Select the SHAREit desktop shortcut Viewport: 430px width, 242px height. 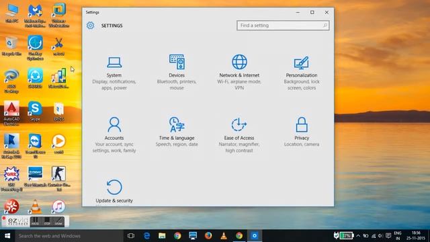[35, 79]
